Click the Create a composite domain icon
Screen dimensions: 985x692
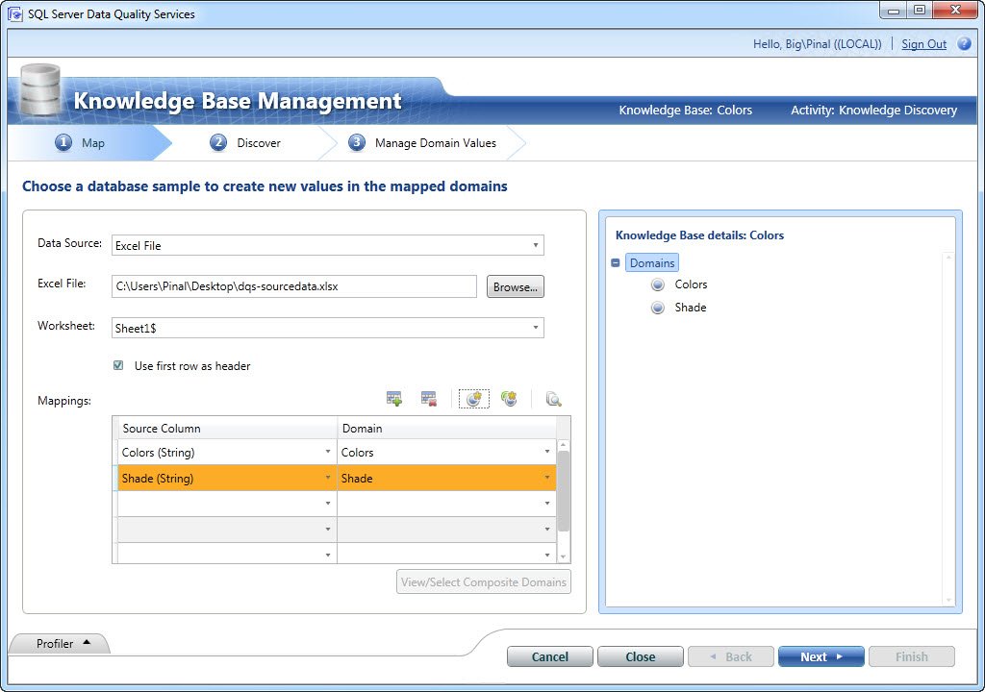(x=510, y=398)
